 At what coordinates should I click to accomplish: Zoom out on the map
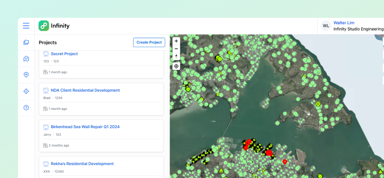coord(176,49)
